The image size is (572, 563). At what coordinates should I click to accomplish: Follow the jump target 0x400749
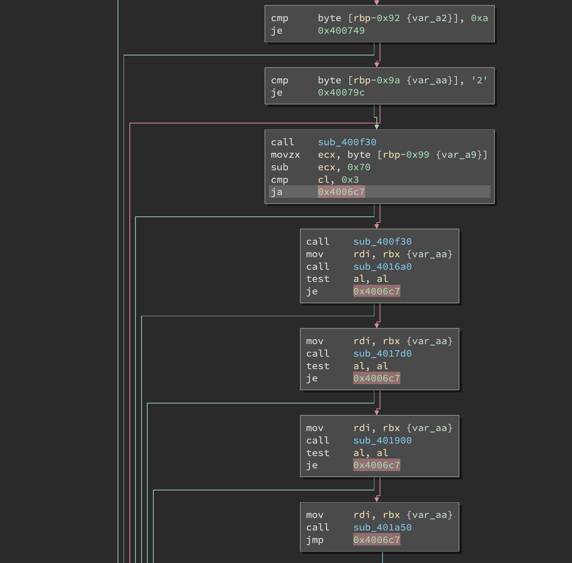341,31
